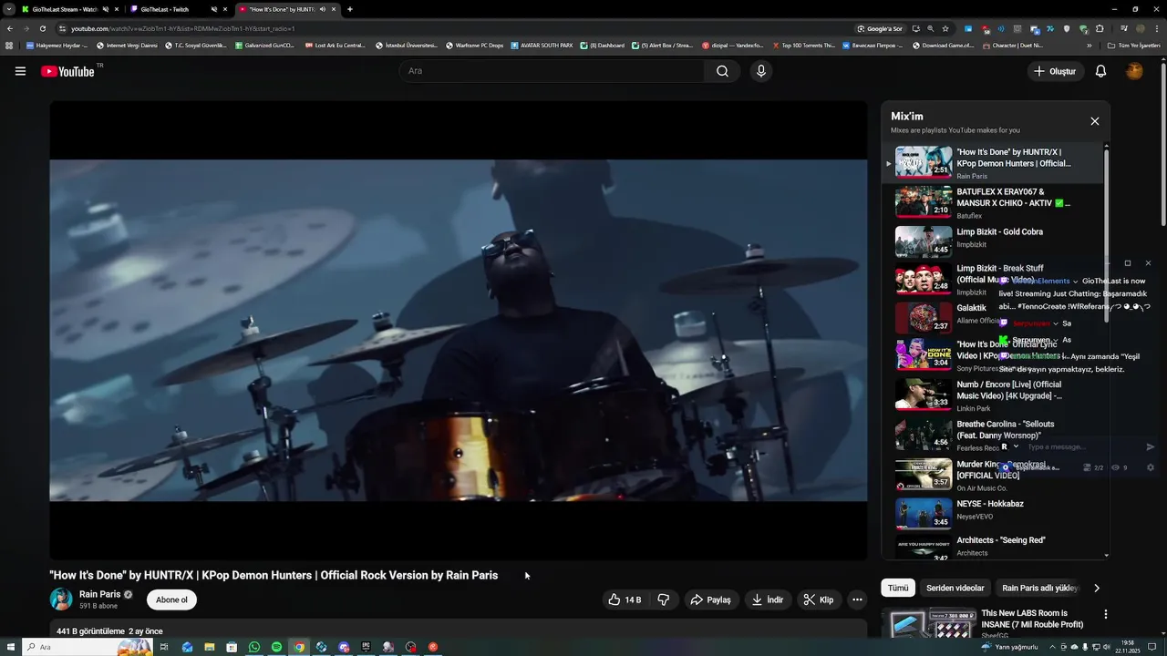Image resolution: width=1167 pixels, height=656 pixels.
Task: Open İstanbul Üniversitesi bookmark
Action: point(407,45)
